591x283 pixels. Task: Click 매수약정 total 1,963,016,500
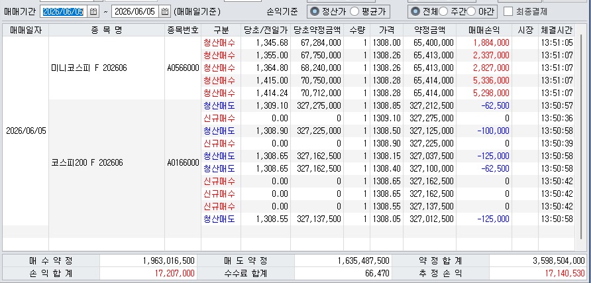tap(169, 260)
